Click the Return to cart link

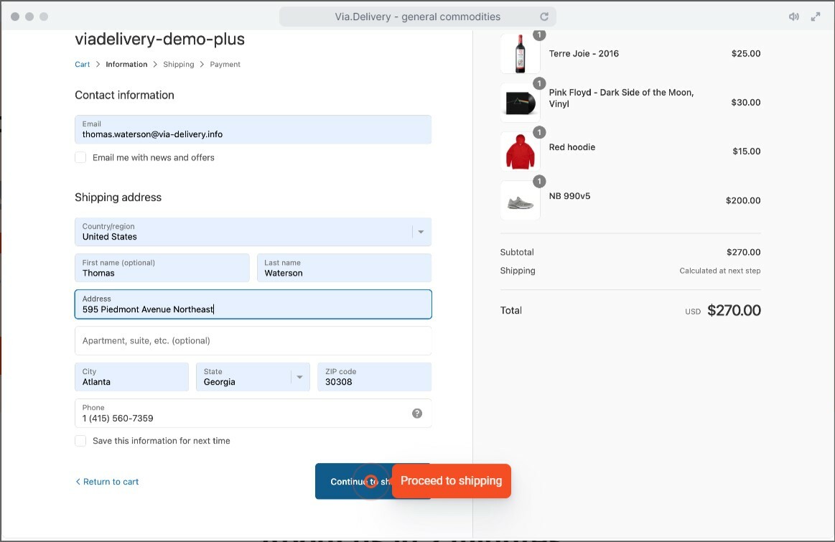[x=108, y=482]
